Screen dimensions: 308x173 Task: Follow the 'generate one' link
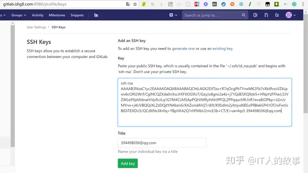(x=183, y=48)
